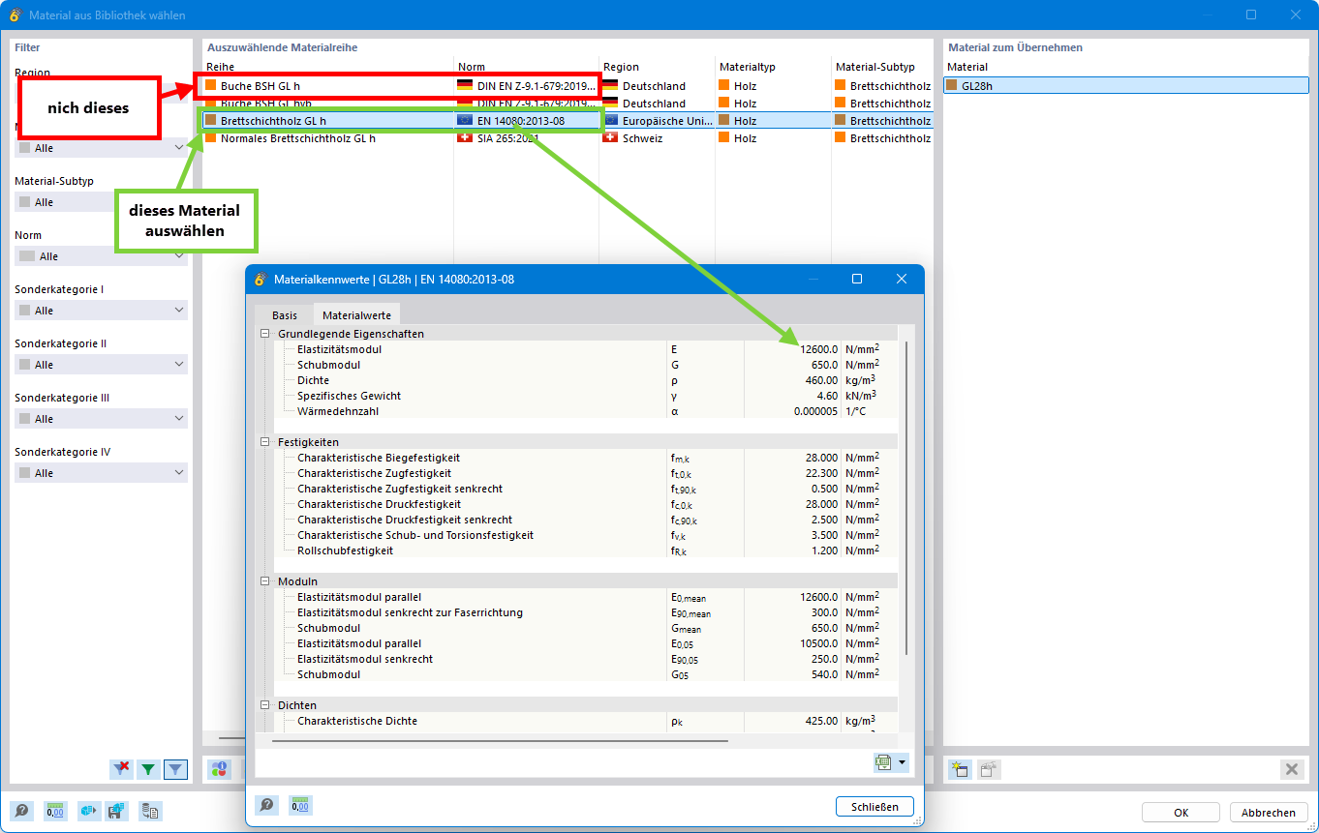1319x833 pixels.
Task: Click the Excel export icon in Materialkennwerte
Action: click(x=882, y=762)
